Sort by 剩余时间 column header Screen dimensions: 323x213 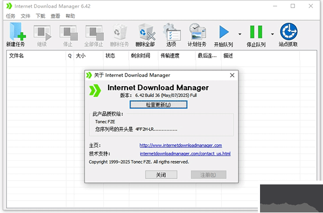(x=144, y=56)
